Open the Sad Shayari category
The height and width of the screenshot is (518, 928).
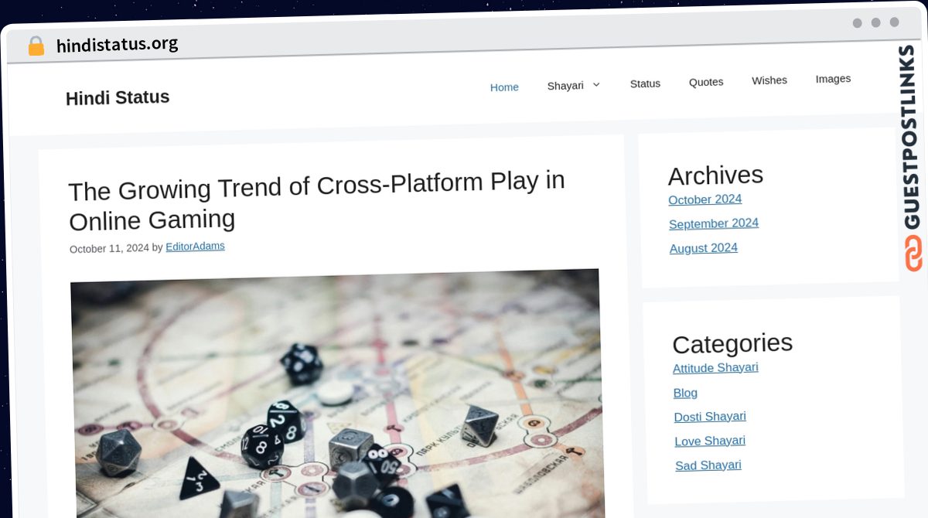708,465
